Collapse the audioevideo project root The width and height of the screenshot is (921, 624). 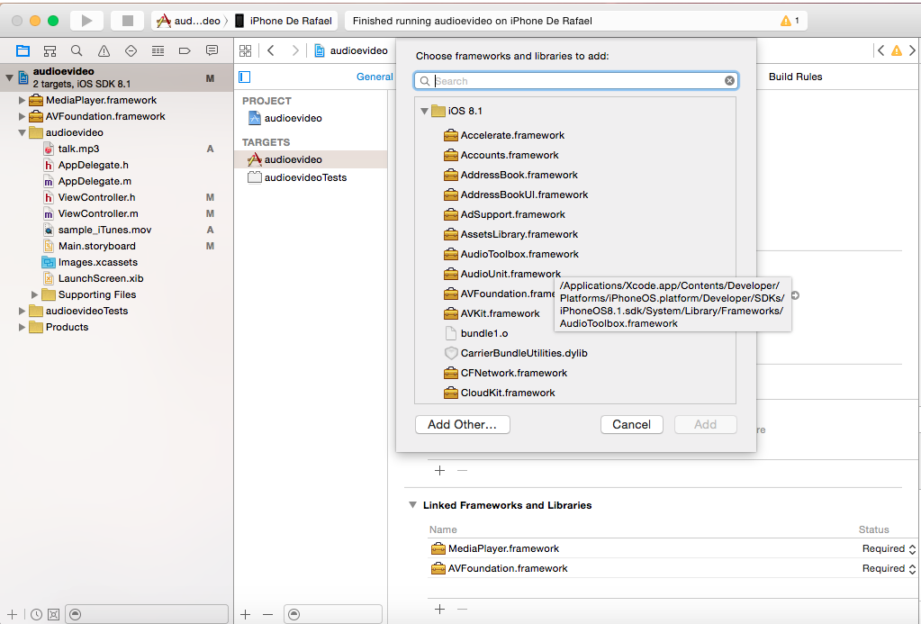point(9,77)
